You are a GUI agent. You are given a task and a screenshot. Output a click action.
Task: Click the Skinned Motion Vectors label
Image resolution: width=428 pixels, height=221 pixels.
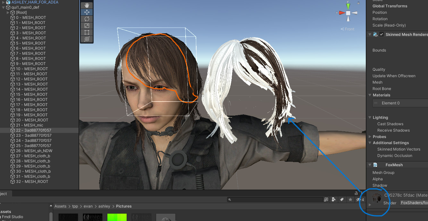(399, 149)
